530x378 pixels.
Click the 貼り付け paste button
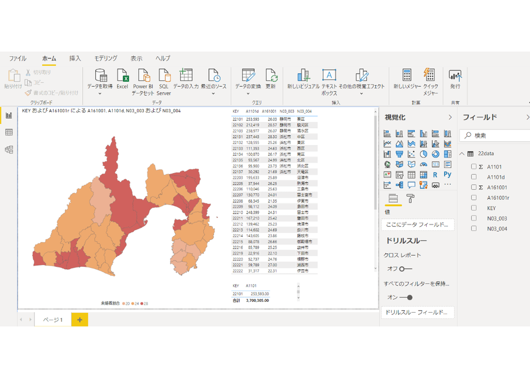point(13,79)
